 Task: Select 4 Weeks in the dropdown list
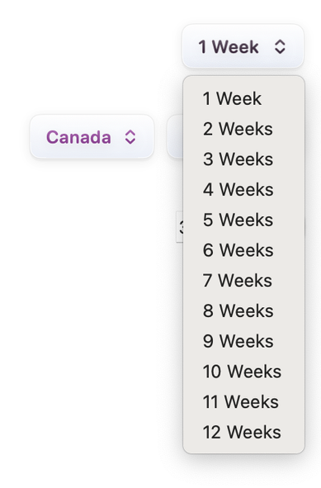tap(244, 190)
